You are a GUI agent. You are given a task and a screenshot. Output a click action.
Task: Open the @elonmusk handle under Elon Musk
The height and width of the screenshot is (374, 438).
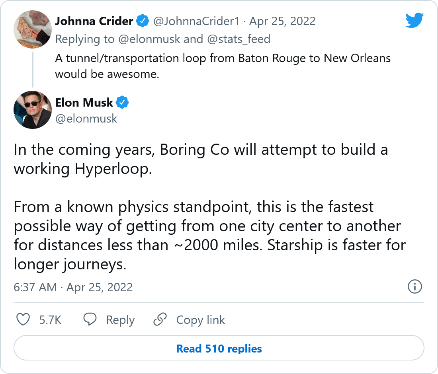[x=86, y=119]
